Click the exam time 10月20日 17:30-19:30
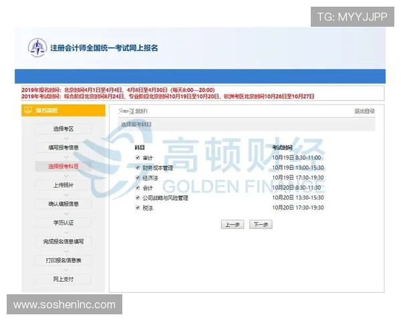401x321 pixels. (x=298, y=207)
